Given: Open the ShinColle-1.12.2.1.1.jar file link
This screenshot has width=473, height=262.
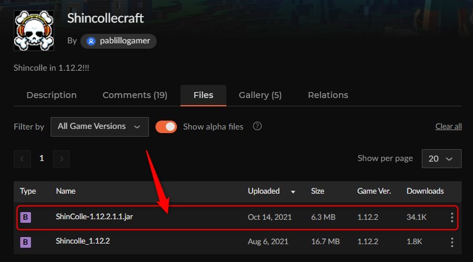Looking at the screenshot, I should coord(94,217).
